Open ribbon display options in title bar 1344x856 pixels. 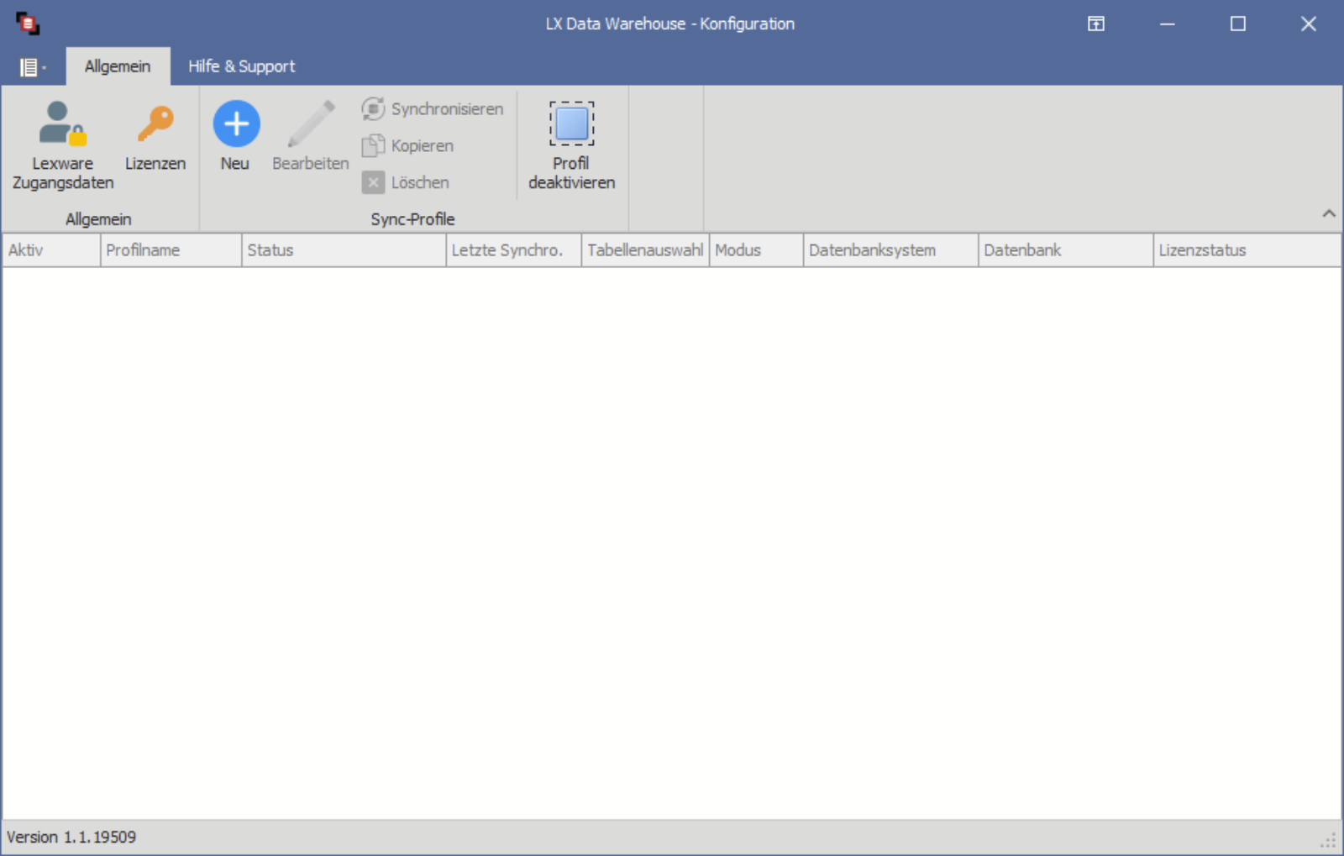1095,24
